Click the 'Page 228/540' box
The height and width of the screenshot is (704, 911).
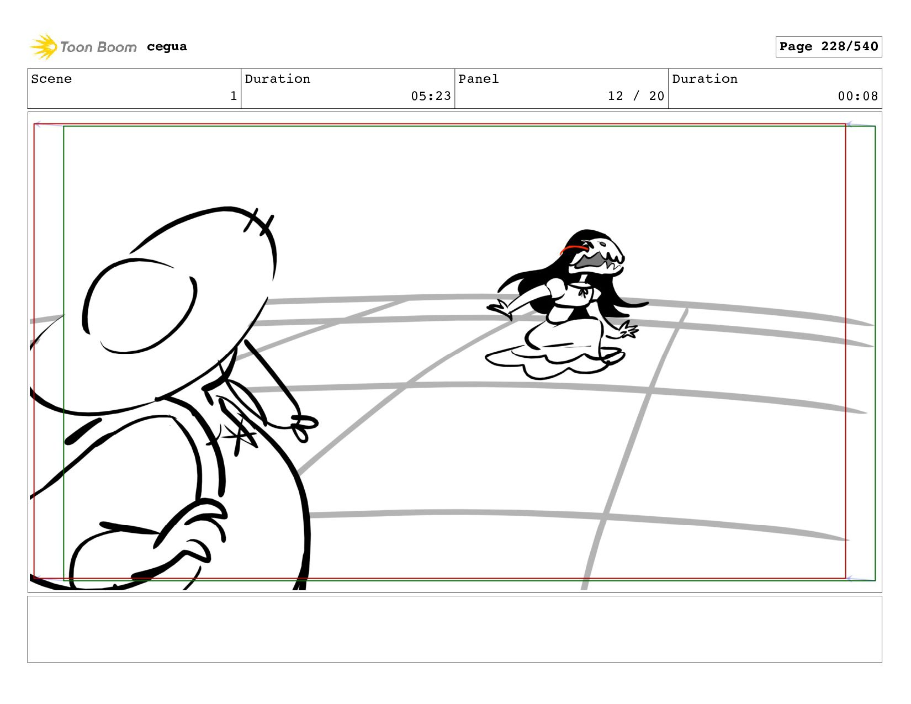pyautogui.click(x=828, y=46)
